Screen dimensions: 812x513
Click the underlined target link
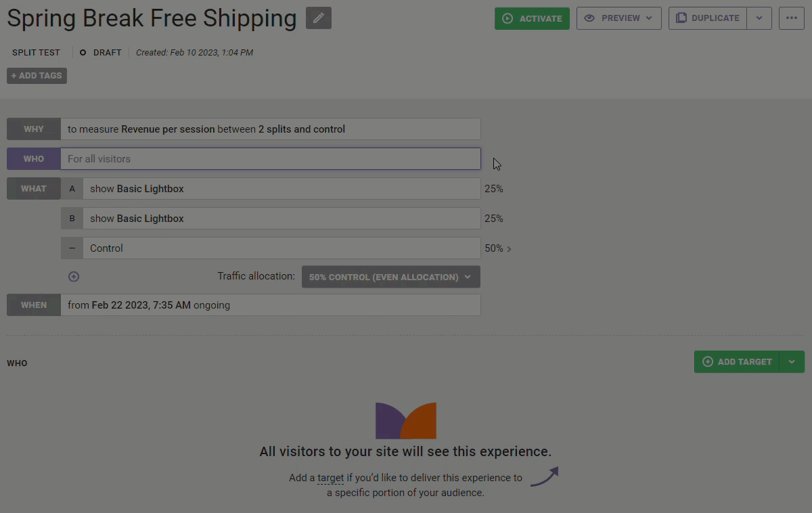330,478
